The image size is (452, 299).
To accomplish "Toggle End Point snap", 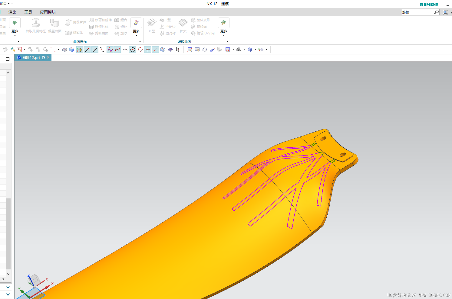I will 87,50.
